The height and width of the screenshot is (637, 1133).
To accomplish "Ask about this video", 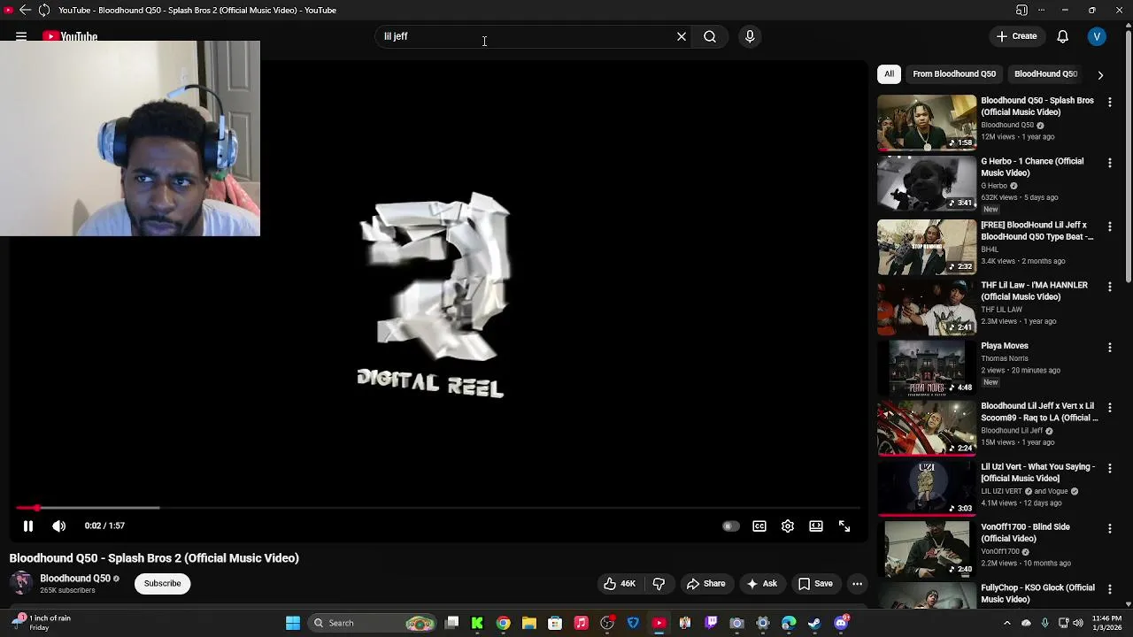I will point(761,584).
